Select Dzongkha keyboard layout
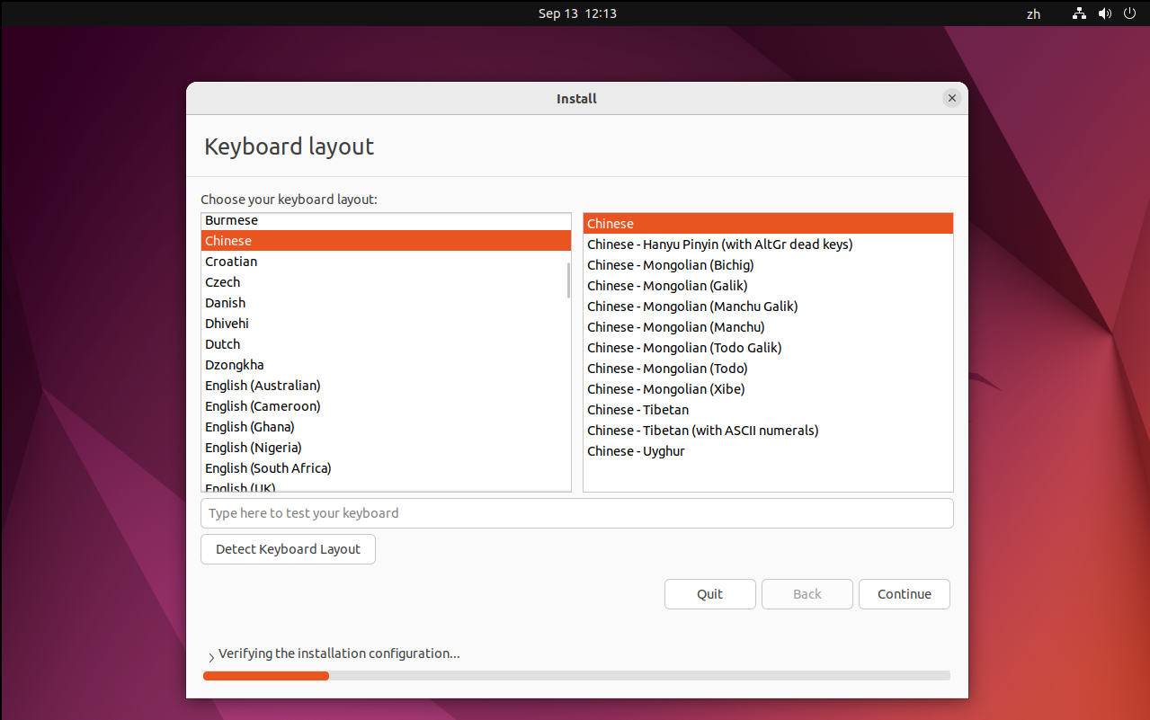 386,365
